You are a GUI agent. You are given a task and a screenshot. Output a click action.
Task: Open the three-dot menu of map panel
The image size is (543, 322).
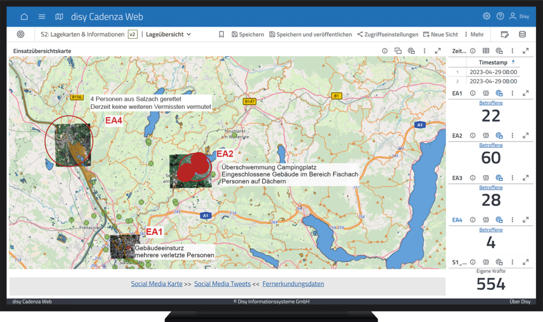[x=425, y=50]
